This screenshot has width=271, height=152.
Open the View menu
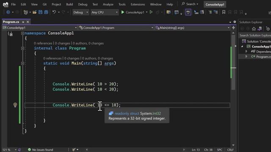pos(34,4)
